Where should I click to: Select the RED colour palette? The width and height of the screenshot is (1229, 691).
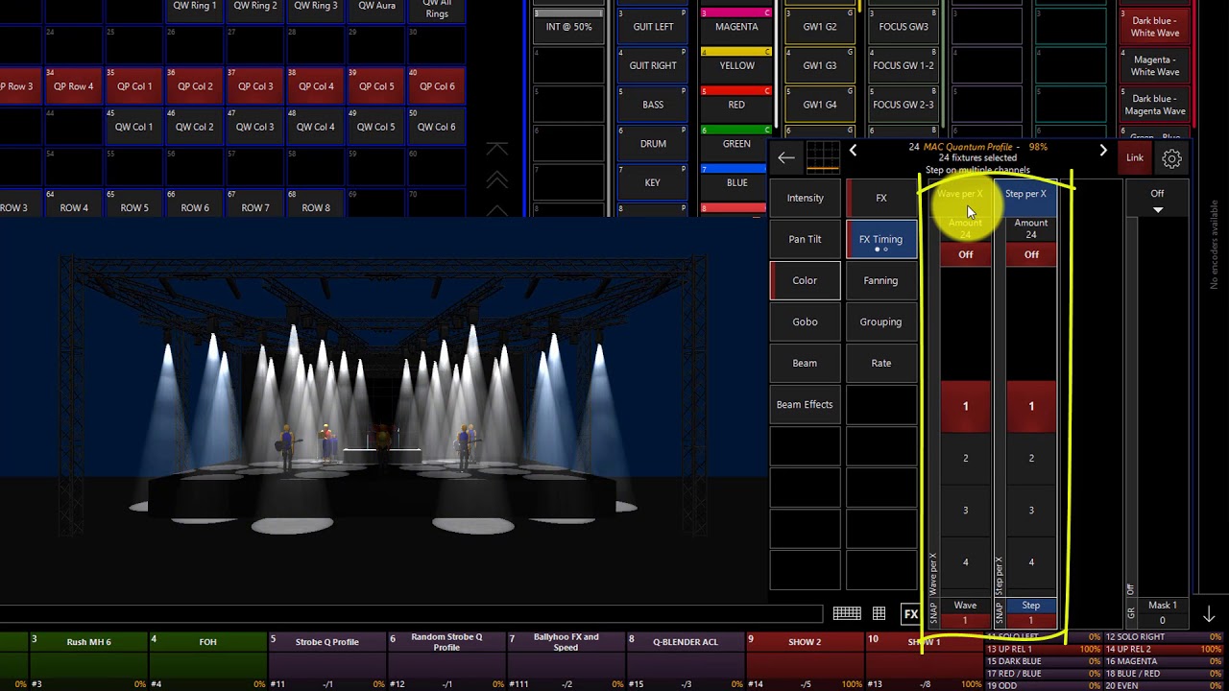pos(736,104)
